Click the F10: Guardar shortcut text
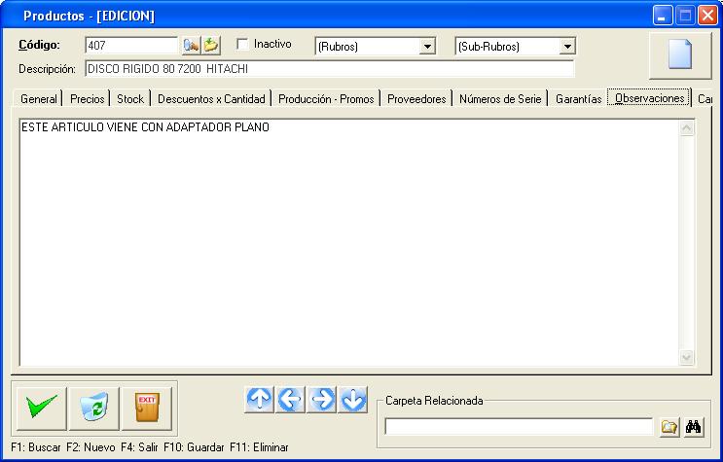 coord(194,447)
